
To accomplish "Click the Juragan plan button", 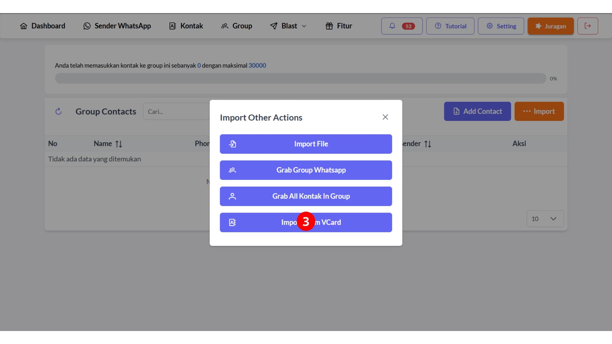I will 550,26.
